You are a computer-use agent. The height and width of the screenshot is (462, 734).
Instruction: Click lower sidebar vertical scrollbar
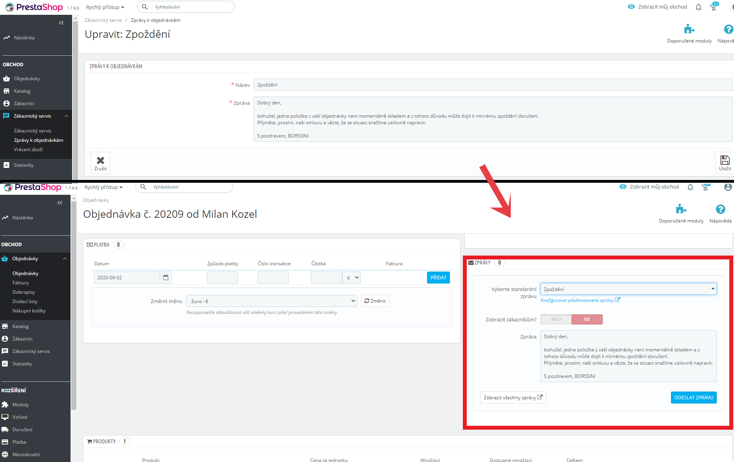click(74, 306)
